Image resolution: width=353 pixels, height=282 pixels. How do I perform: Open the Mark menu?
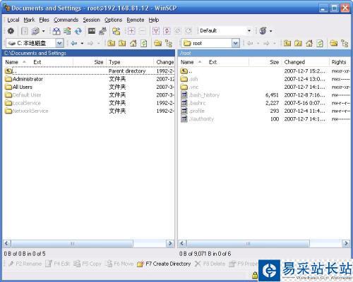pos(29,20)
